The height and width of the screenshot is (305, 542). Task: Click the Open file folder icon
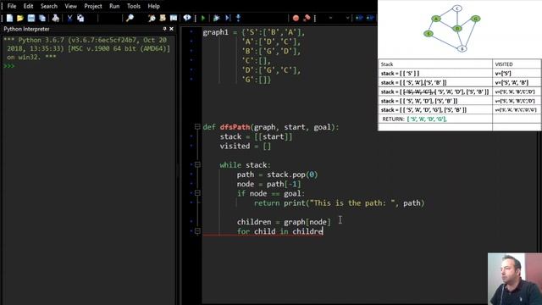tap(20, 18)
